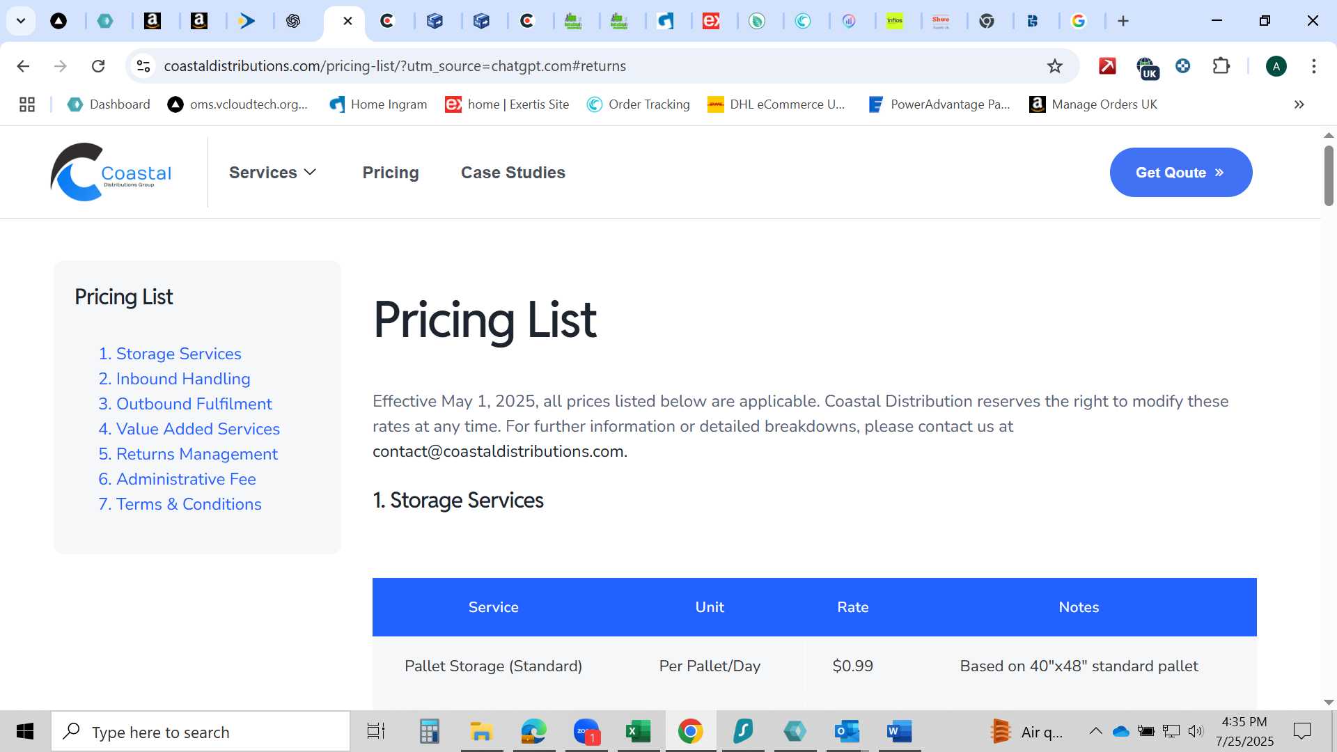Viewport: 1337px width, 752px height.
Task: Open the Case Studies navigation item
Action: pyautogui.click(x=513, y=172)
